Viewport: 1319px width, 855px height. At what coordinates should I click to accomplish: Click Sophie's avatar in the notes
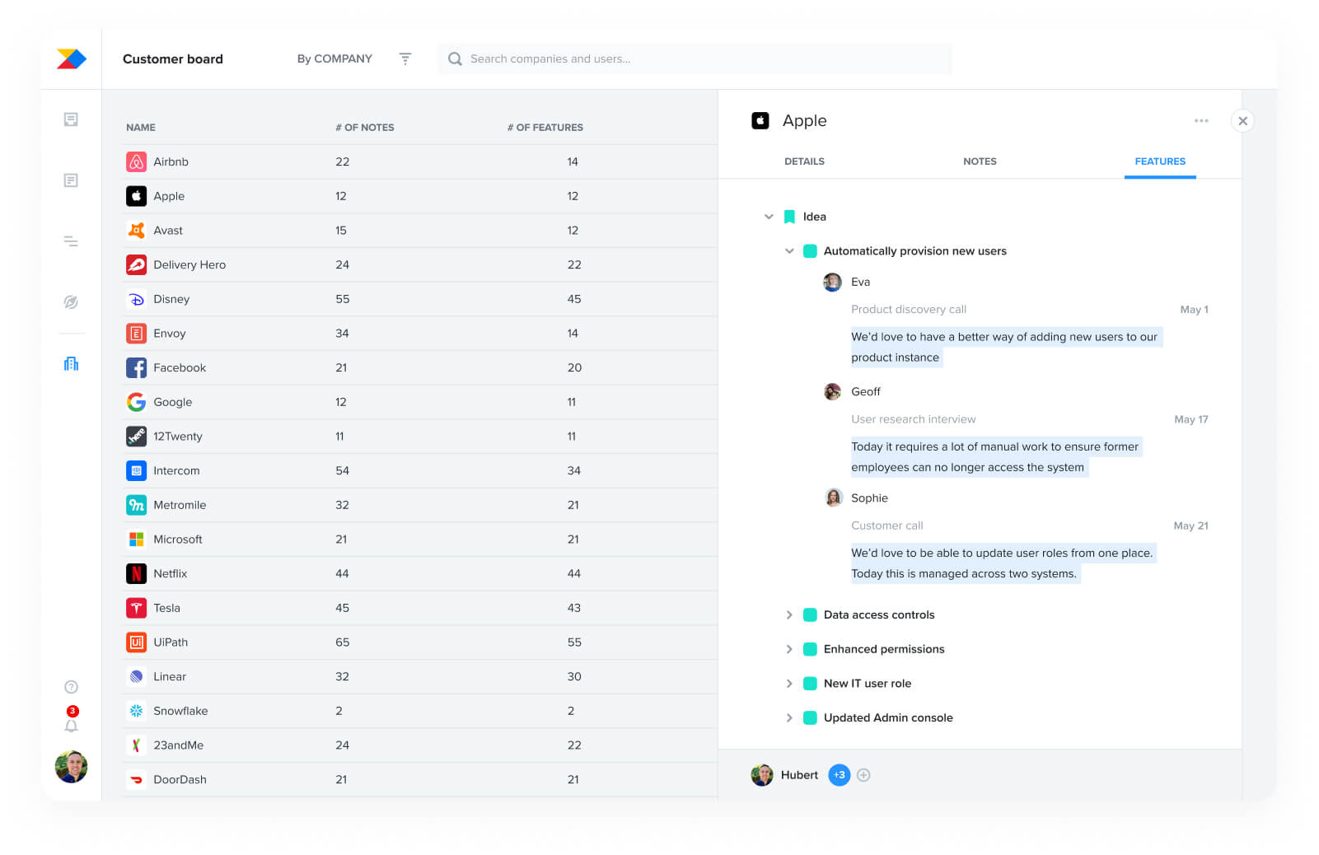pyautogui.click(x=833, y=498)
